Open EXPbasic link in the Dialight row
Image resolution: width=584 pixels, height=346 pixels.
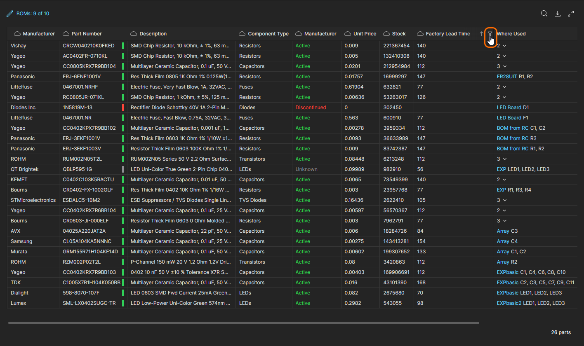click(508, 293)
